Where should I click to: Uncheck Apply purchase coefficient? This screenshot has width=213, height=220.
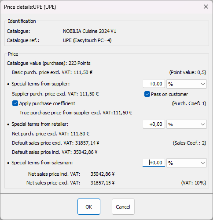pyautogui.click(x=15, y=103)
